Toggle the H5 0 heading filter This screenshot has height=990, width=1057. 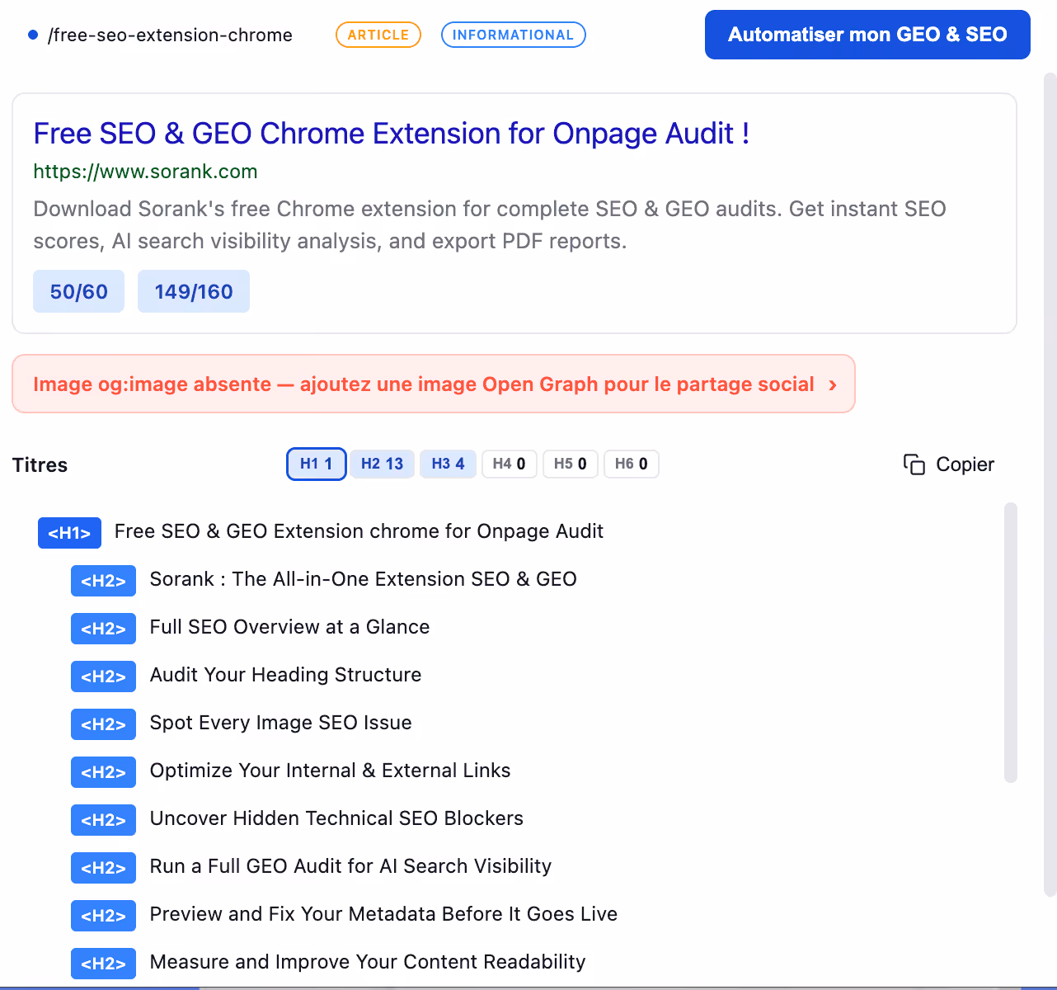[570, 464]
